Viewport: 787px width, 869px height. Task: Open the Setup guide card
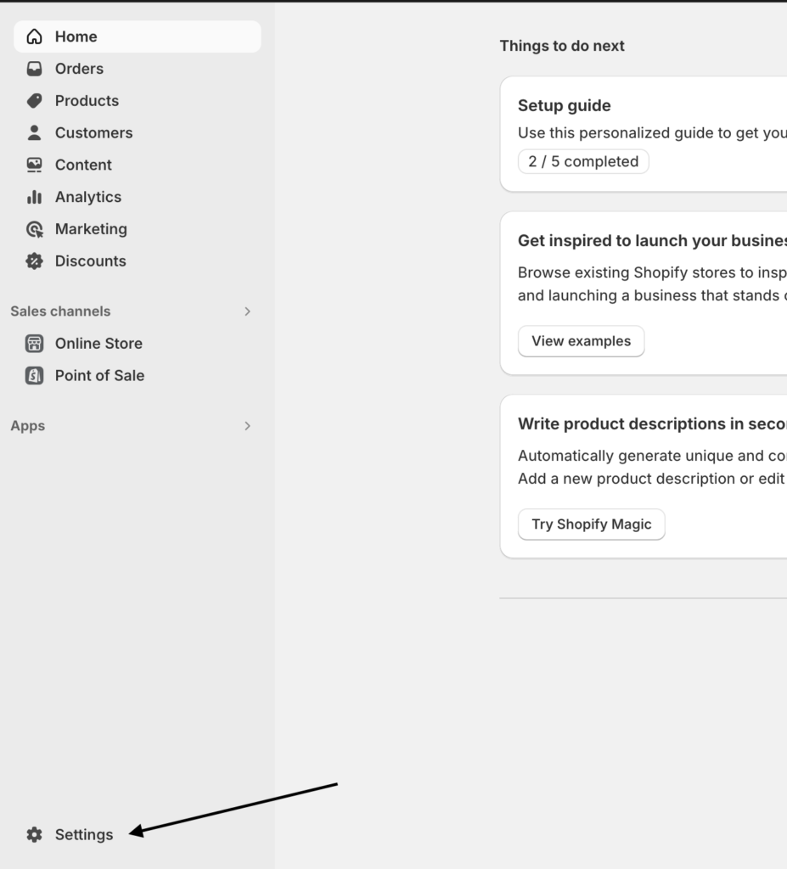(565, 105)
